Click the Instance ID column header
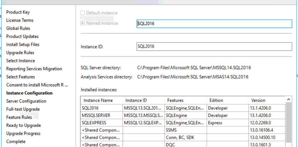The image size is (298, 147). coord(136,100)
